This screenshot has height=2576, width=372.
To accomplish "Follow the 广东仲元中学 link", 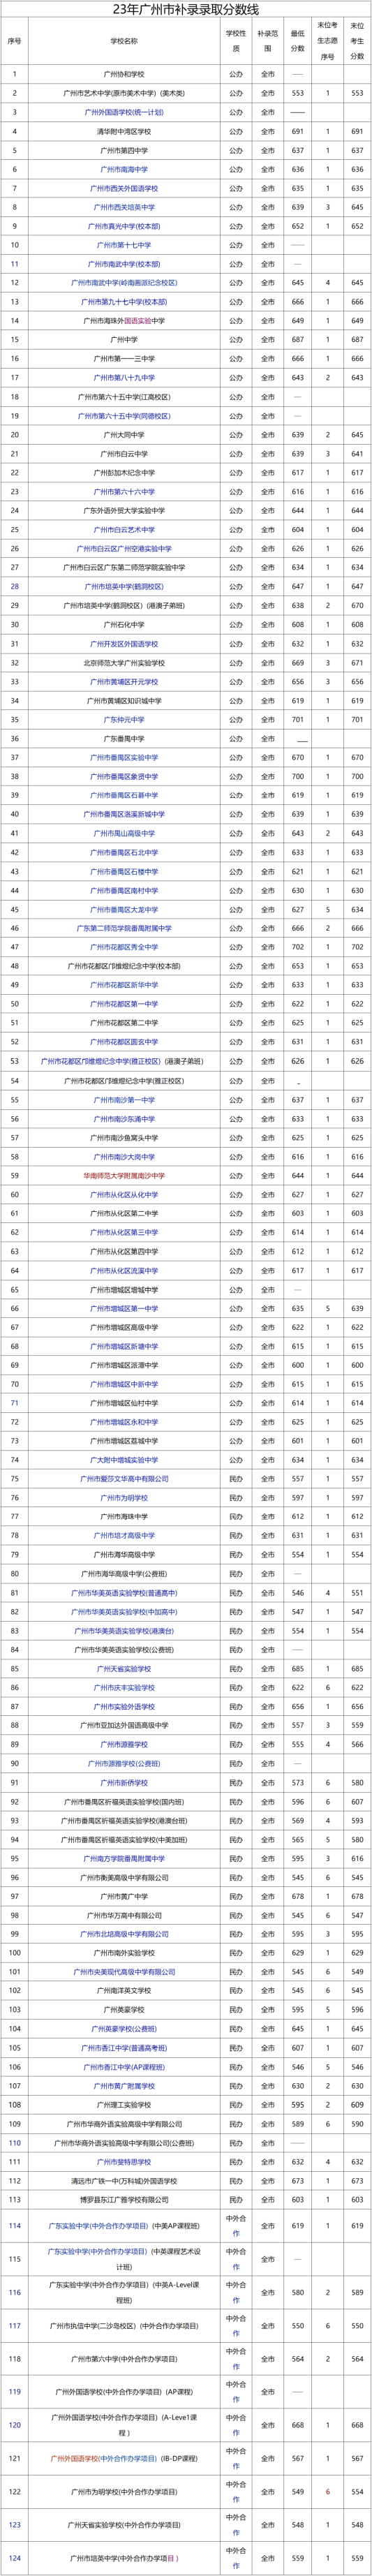I will tap(124, 720).
